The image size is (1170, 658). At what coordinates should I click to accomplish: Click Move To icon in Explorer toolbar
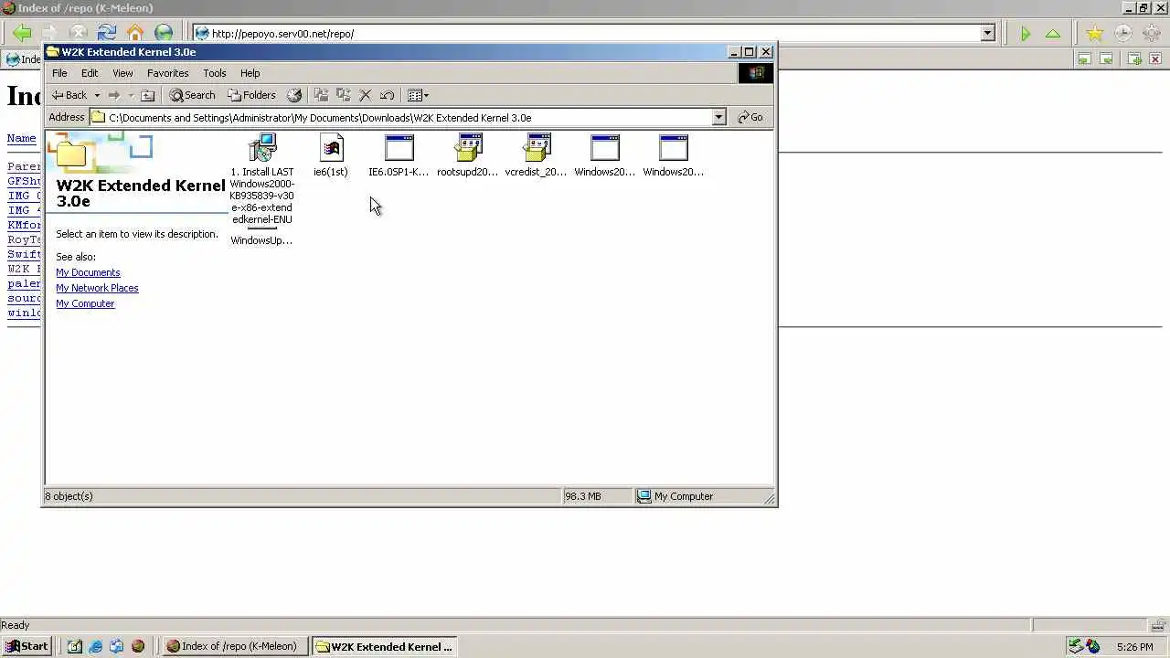point(321,95)
